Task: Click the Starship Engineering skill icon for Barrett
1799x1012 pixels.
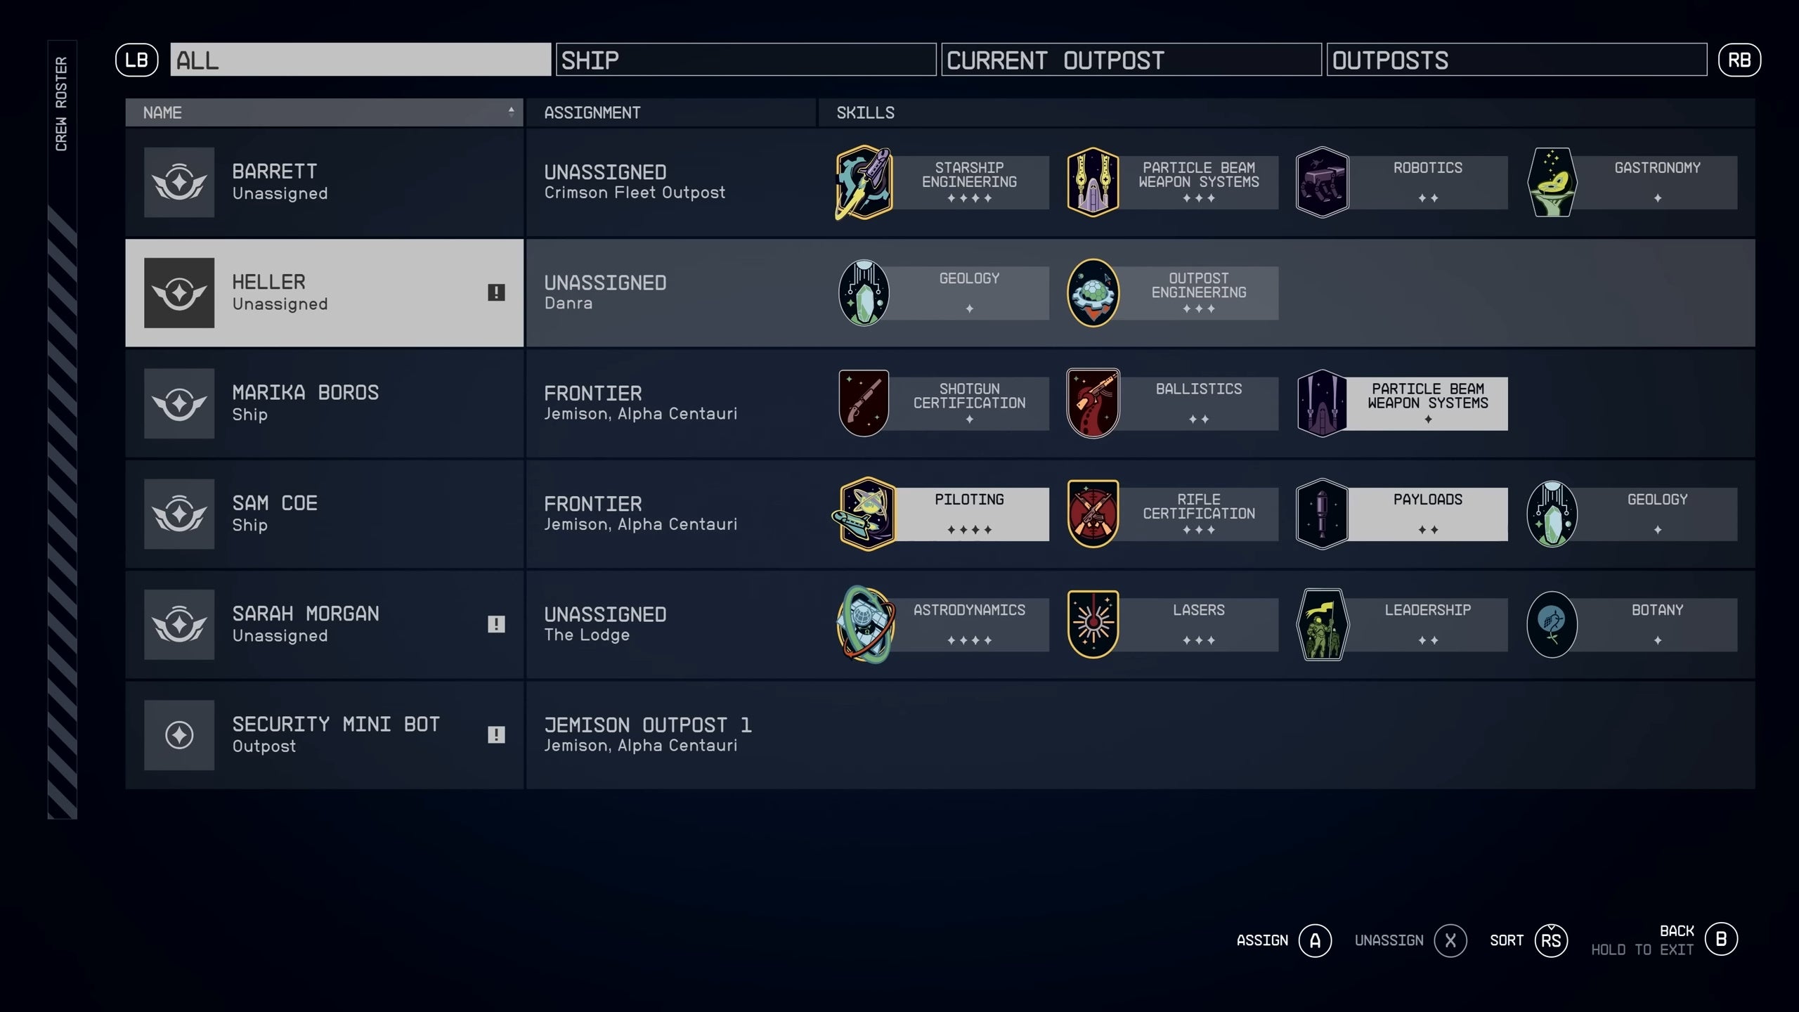Action: pyautogui.click(x=864, y=181)
